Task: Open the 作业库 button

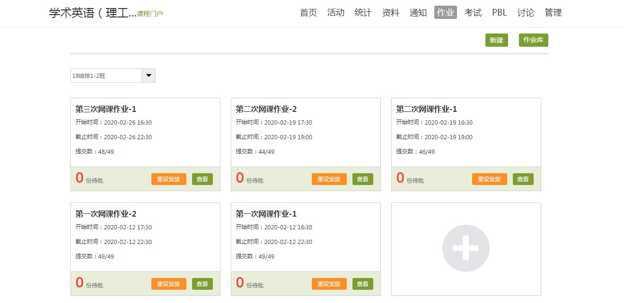Action: click(x=533, y=41)
